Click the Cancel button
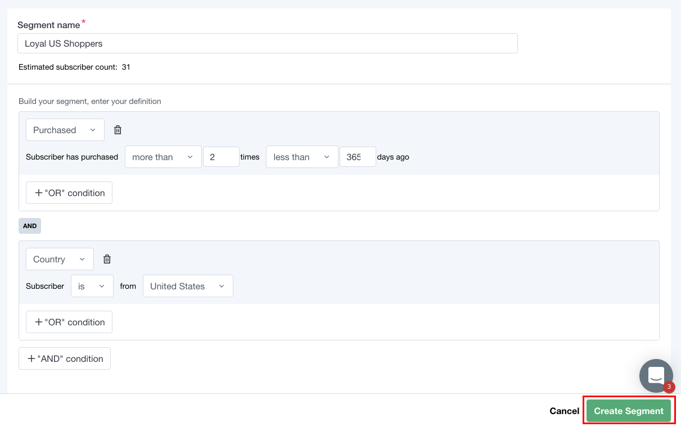The width and height of the screenshot is (681, 427). click(564, 411)
